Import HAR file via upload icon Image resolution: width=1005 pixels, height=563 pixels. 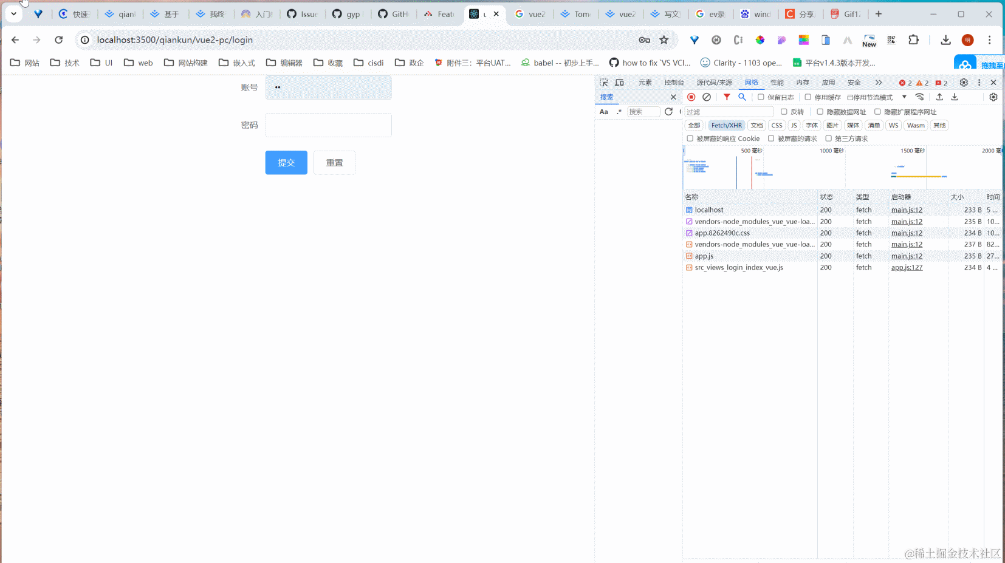click(x=940, y=97)
